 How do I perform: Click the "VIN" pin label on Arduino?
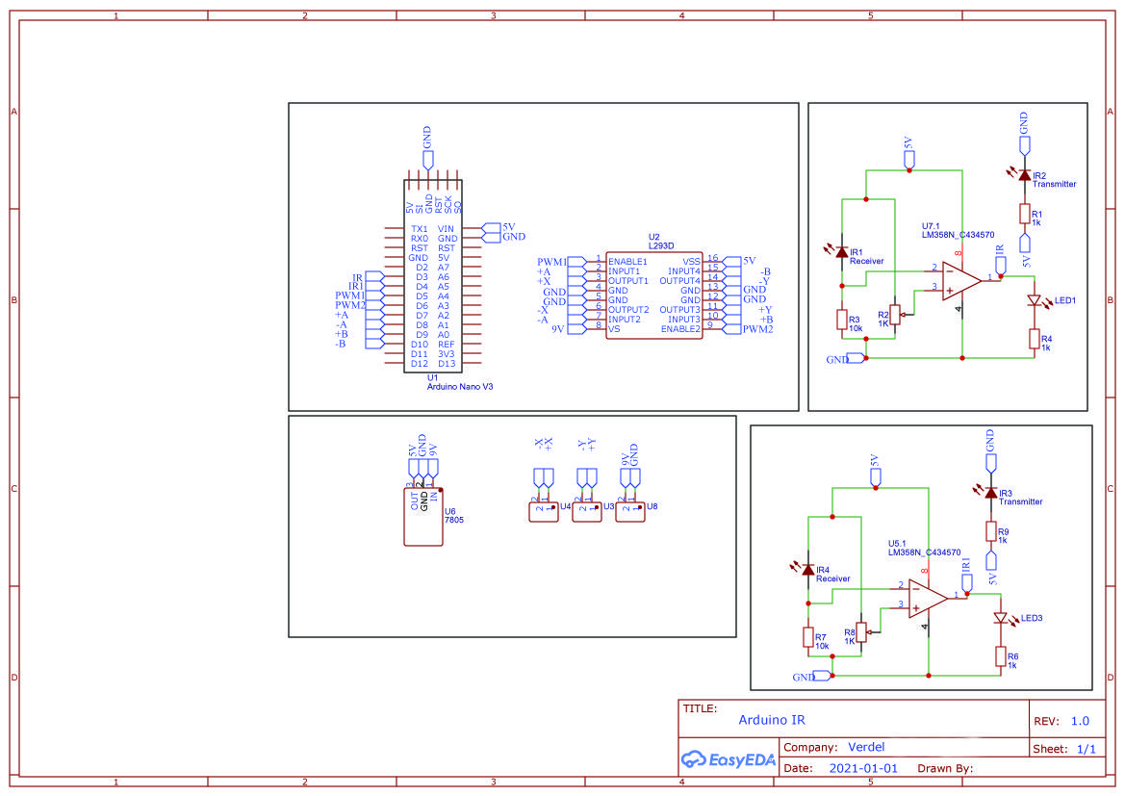tap(446, 229)
